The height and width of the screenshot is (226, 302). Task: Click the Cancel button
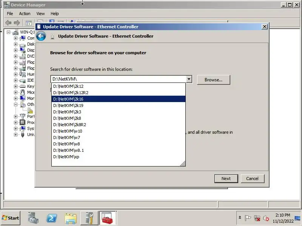click(252, 179)
